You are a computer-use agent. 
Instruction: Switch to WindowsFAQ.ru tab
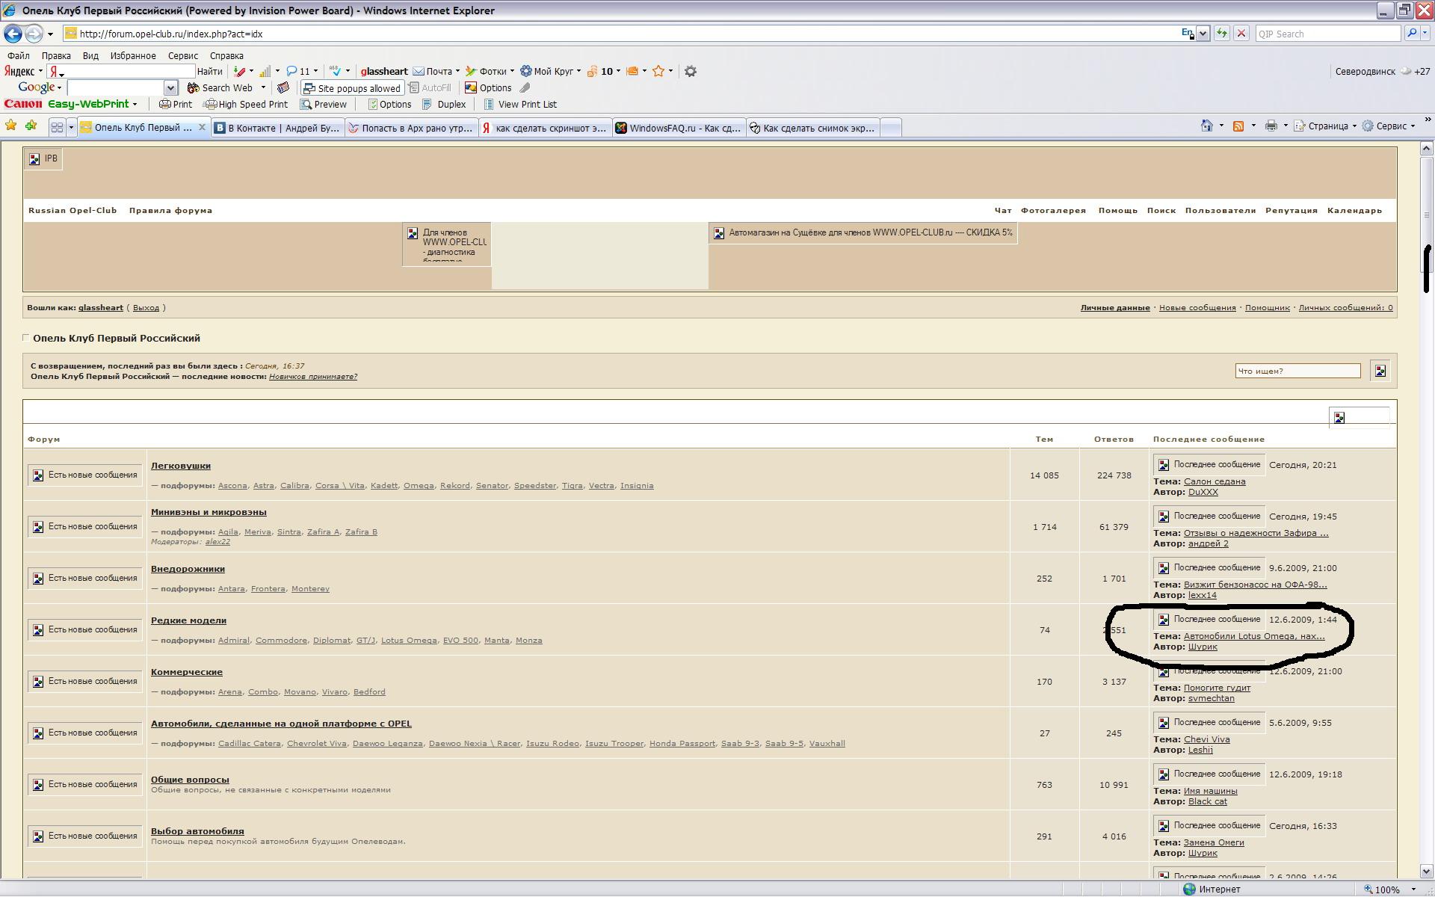[x=679, y=128]
